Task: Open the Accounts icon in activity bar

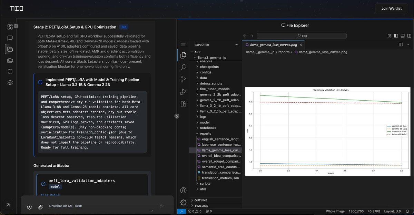Action: tap(184, 190)
